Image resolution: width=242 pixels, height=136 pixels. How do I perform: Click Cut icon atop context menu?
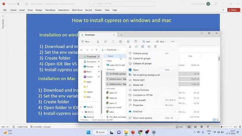pos(130,46)
